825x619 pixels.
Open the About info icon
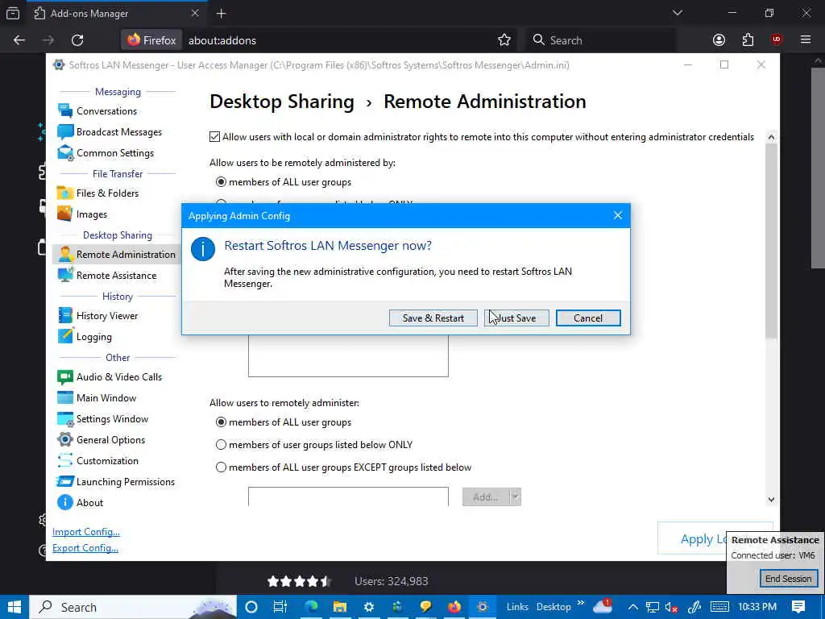click(64, 503)
